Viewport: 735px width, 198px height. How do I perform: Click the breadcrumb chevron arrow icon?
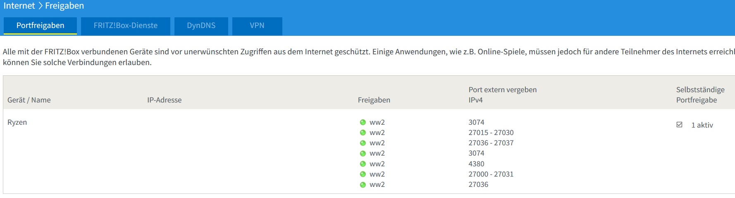(x=40, y=6)
